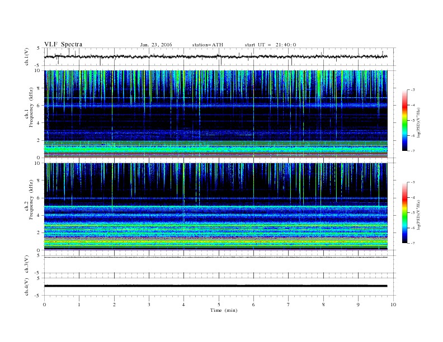Click the "2" tick on the time axis
This screenshot has height=342, width=443.
click(114, 305)
